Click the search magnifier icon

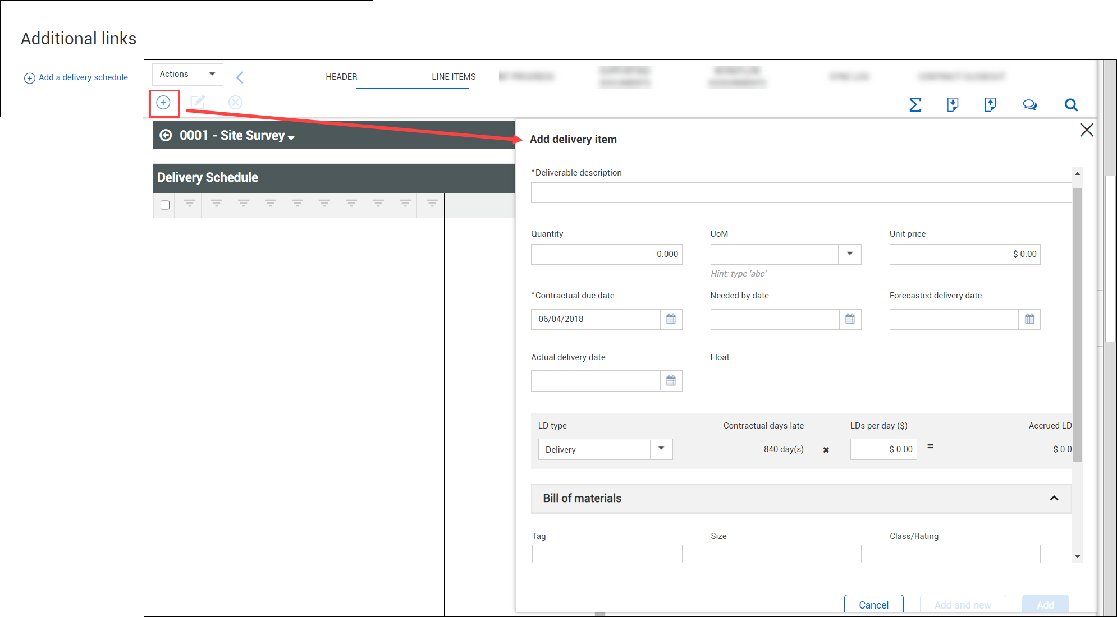pyautogui.click(x=1070, y=105)
